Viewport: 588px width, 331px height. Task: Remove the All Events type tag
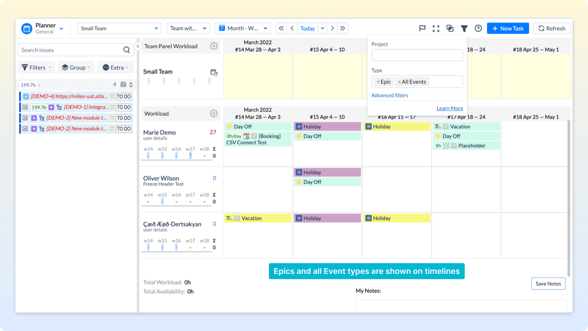(x=399, y=82)
